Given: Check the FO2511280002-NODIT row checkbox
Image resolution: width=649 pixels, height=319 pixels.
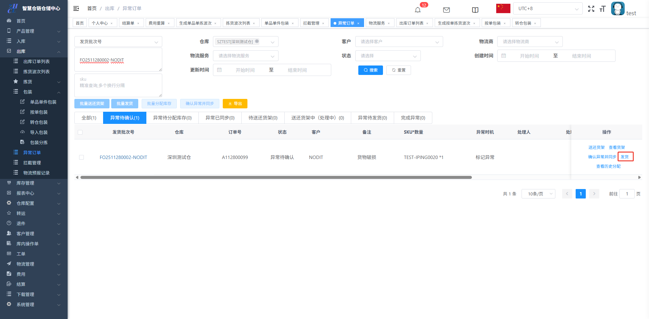Looking at the screenshot, I should (x=81, y=157).
